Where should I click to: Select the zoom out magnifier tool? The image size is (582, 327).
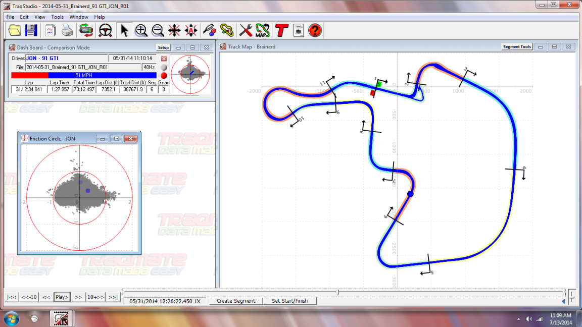tap(158, 30)
